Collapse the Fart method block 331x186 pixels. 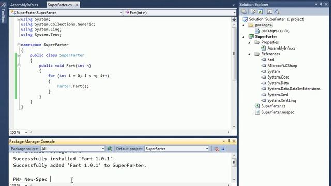click(x=19, y=66)
